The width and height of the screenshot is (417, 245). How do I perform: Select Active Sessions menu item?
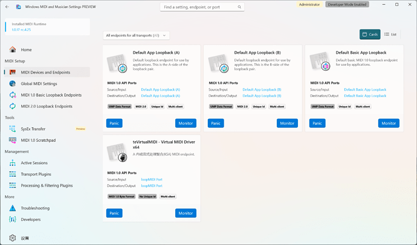pyautogui.click(x=47, y=163)
